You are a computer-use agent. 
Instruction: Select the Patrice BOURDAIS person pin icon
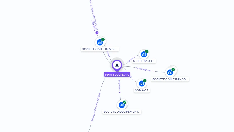click(117, 65)
